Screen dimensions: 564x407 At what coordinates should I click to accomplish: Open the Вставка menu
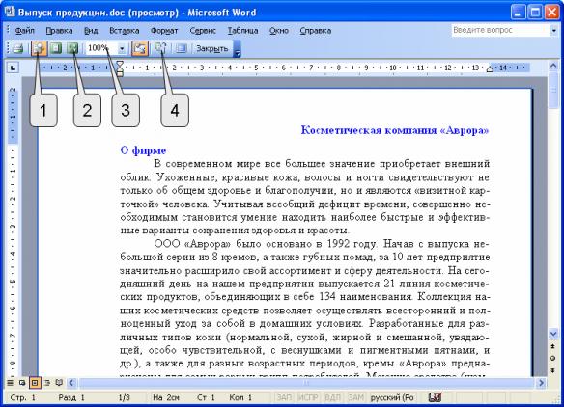124,31
